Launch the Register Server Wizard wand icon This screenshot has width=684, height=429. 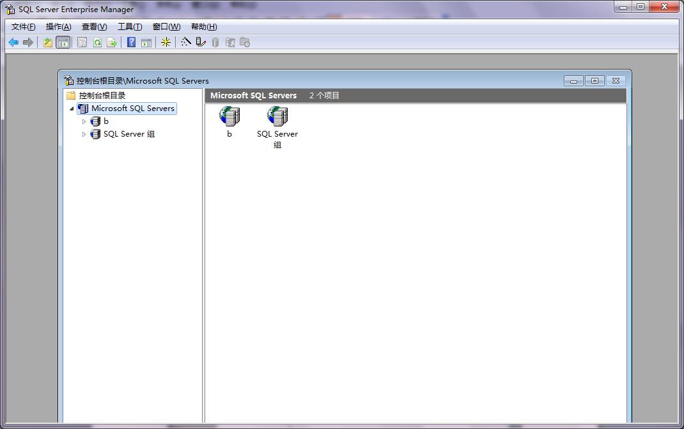point(187,42)
